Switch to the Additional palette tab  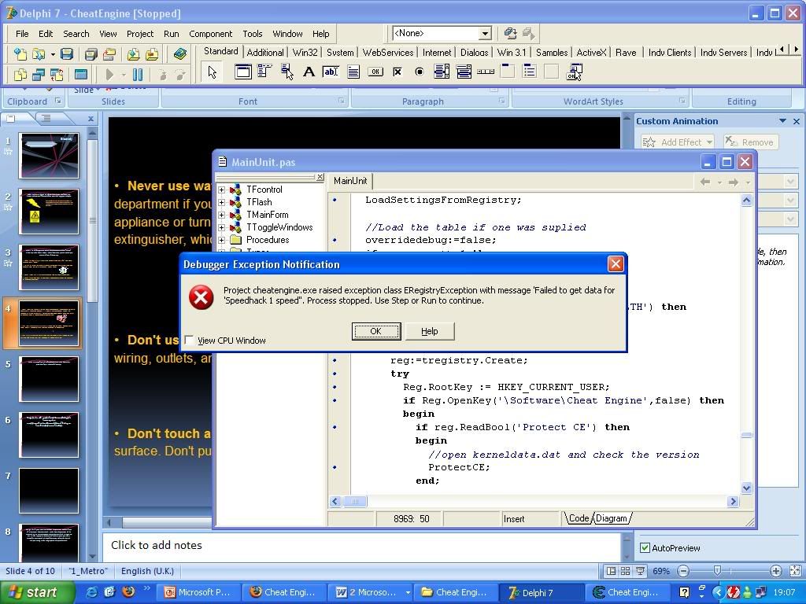(264, 53)
